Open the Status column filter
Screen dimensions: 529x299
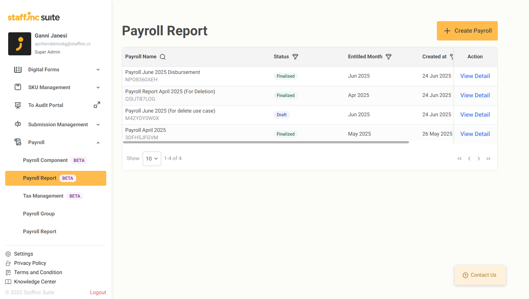click(x=295, y=57)
